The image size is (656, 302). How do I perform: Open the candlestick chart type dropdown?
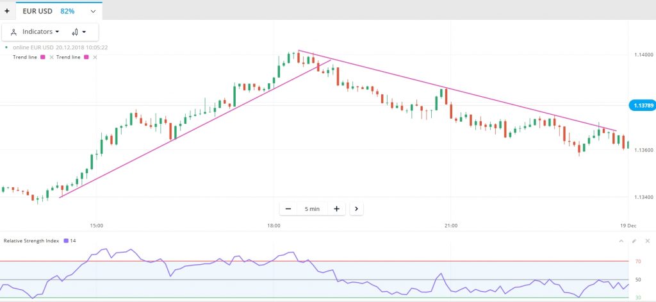point(79,31)
